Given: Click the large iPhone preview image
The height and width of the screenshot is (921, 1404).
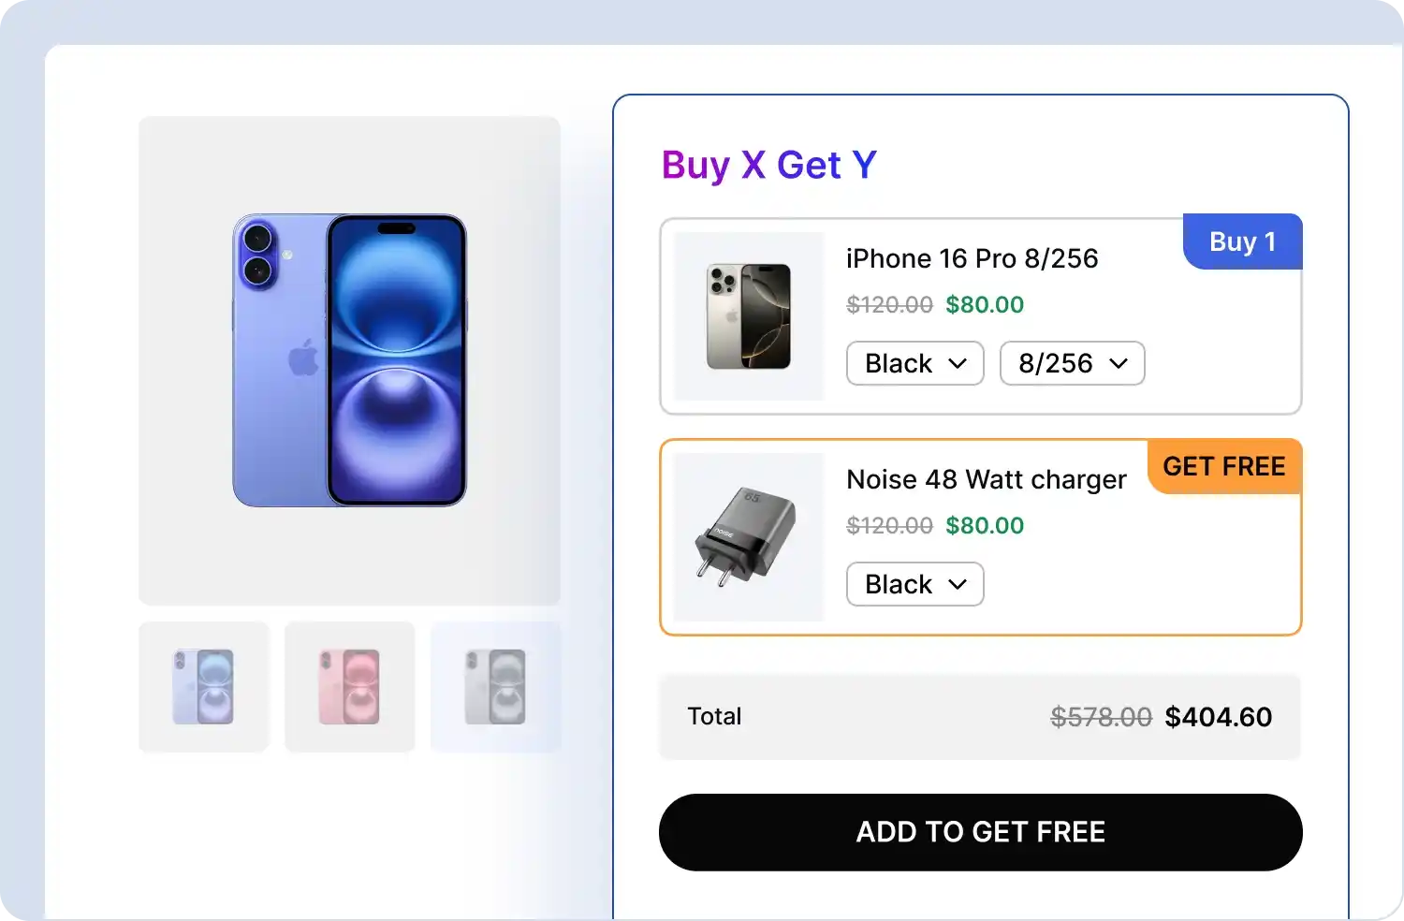Looking at the screenshot, I should 348,360.
